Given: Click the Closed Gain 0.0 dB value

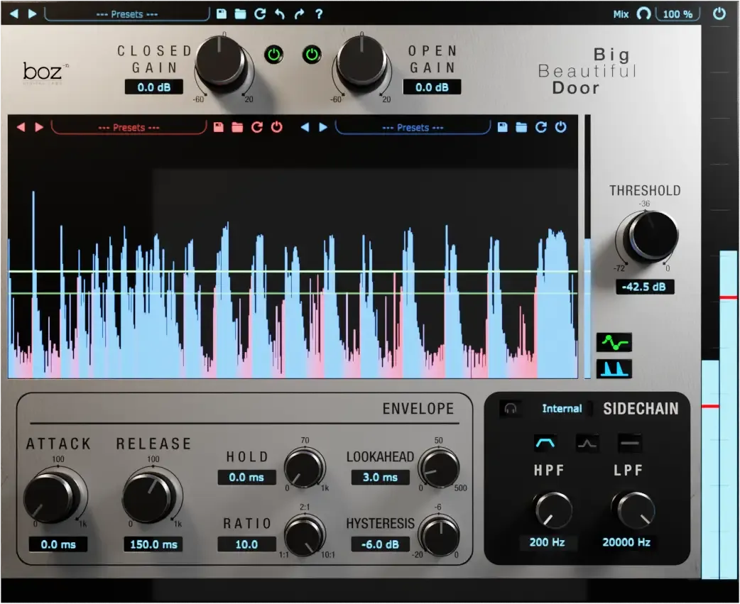Looking at the screenshot, I should 154,87.
